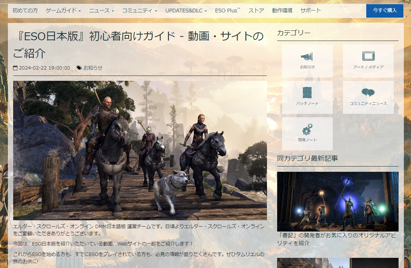Follow the お知らせ tag link under the title
This screenshot has width=411, height=268.
pyautogui.click(x=93, y=68)
